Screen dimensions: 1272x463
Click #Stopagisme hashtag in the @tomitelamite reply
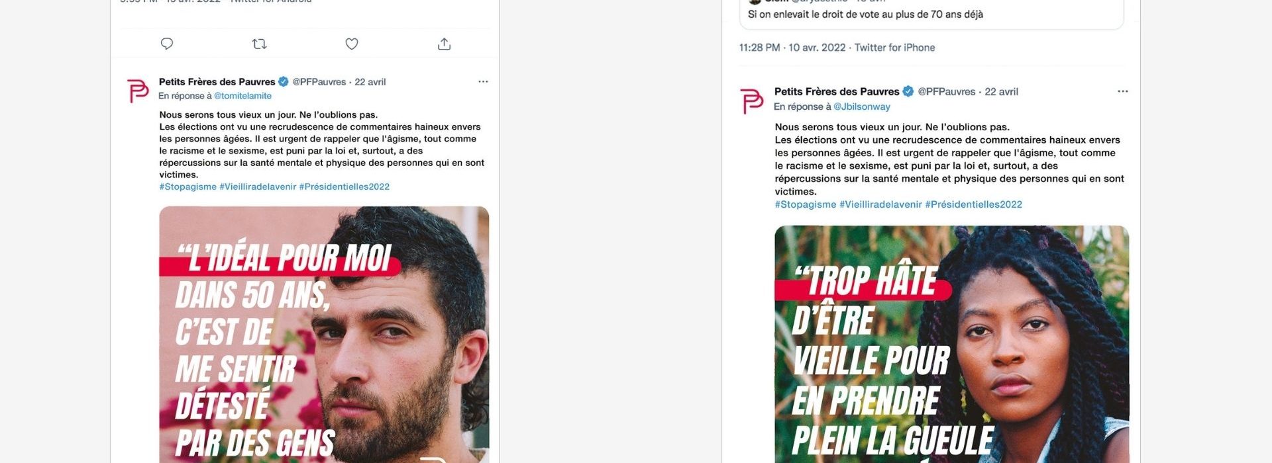click(187, 187)
